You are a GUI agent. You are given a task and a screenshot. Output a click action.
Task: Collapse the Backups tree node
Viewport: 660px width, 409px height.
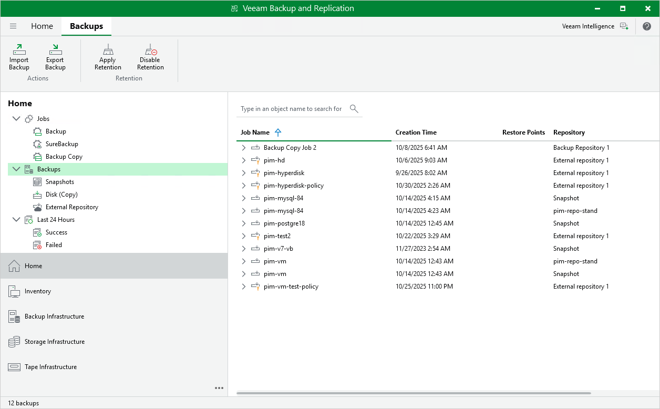click(16, 169)
